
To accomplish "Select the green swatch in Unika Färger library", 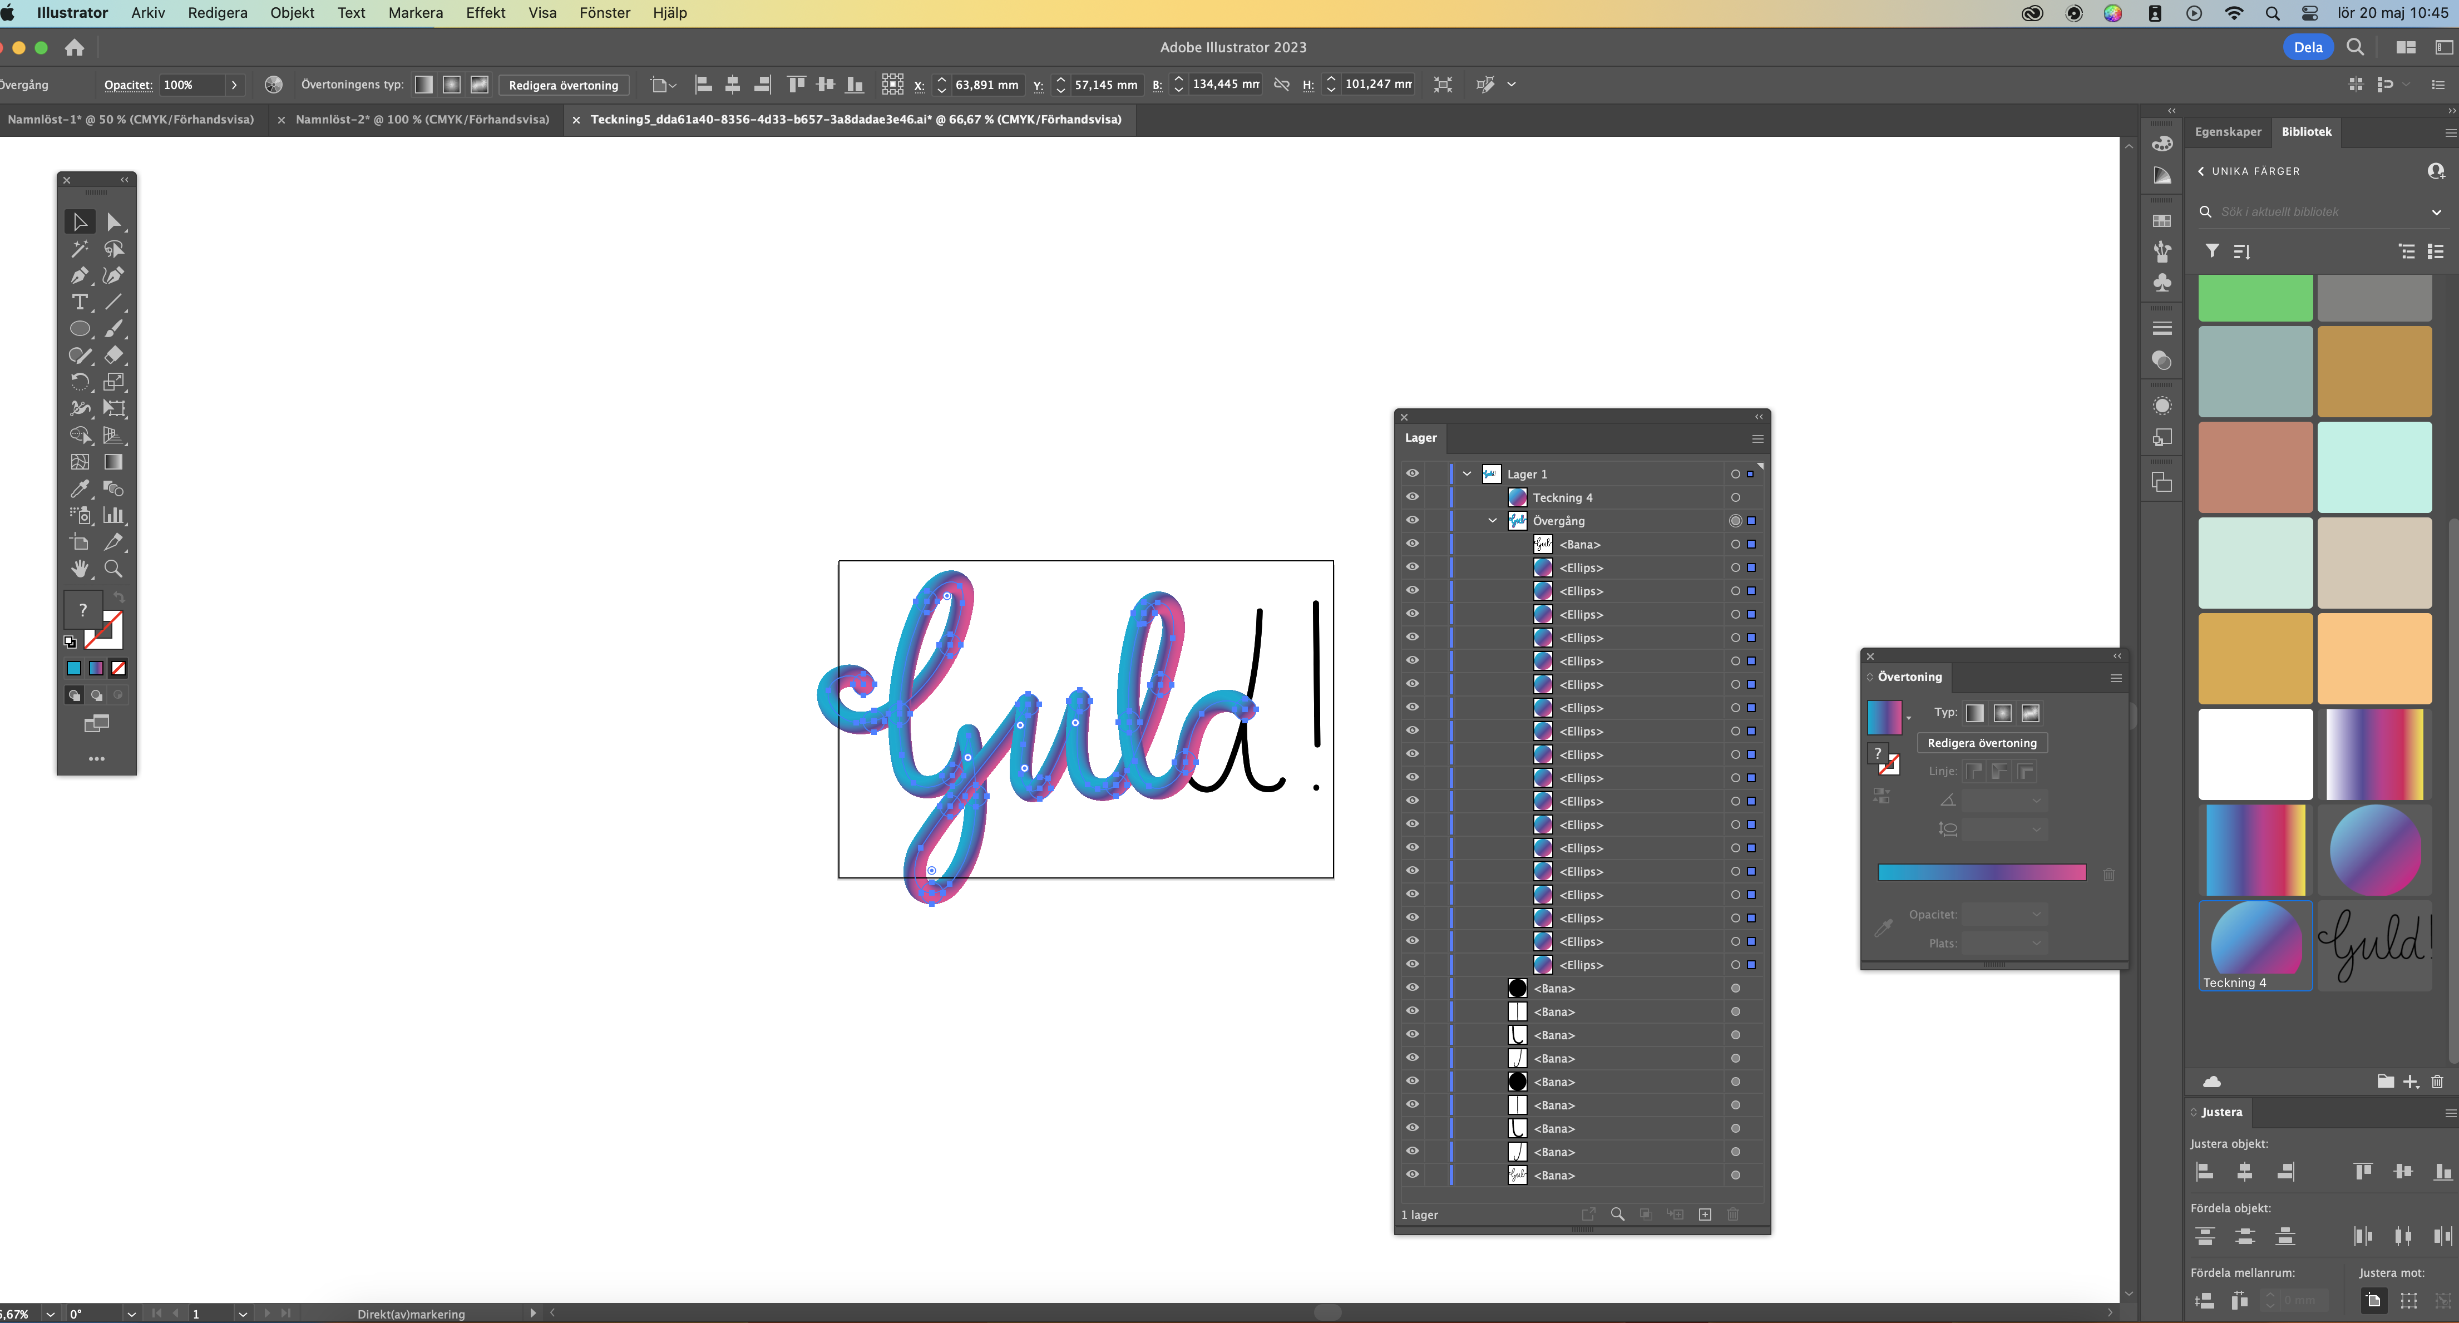I will point(2255,297).
